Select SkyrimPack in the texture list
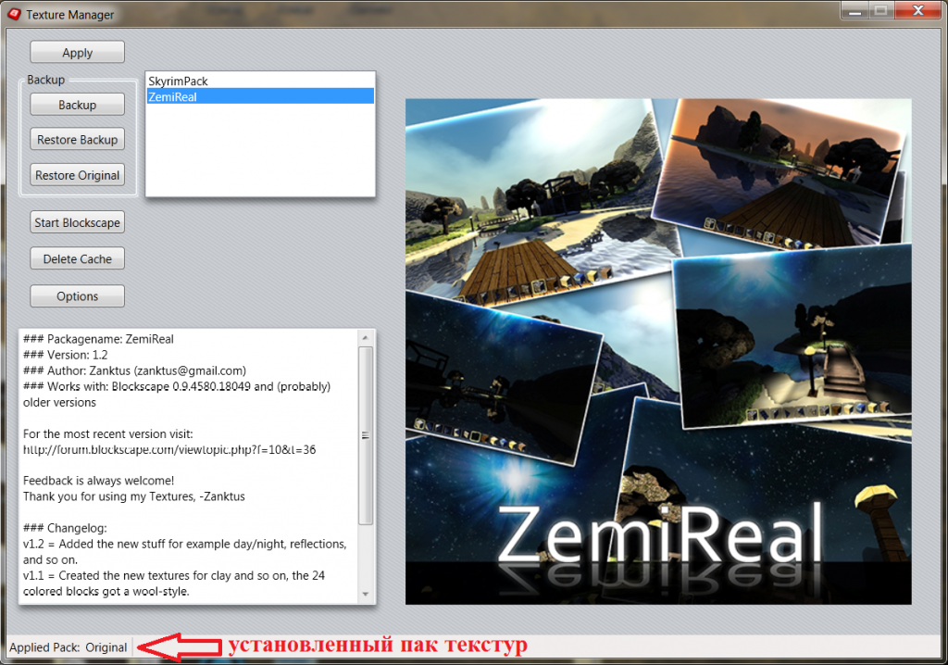Viewport: 948px width, 665px height. 260,82
